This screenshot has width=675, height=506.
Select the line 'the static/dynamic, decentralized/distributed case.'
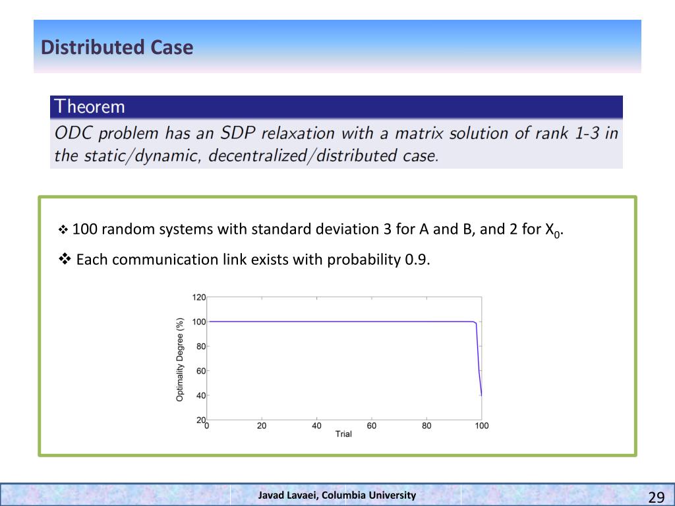[x=247, y=155]
